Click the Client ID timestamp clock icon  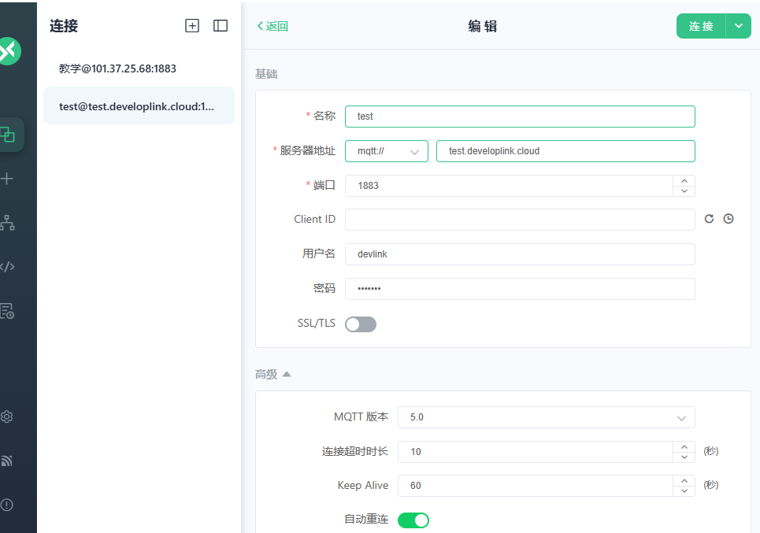(728, 219)
